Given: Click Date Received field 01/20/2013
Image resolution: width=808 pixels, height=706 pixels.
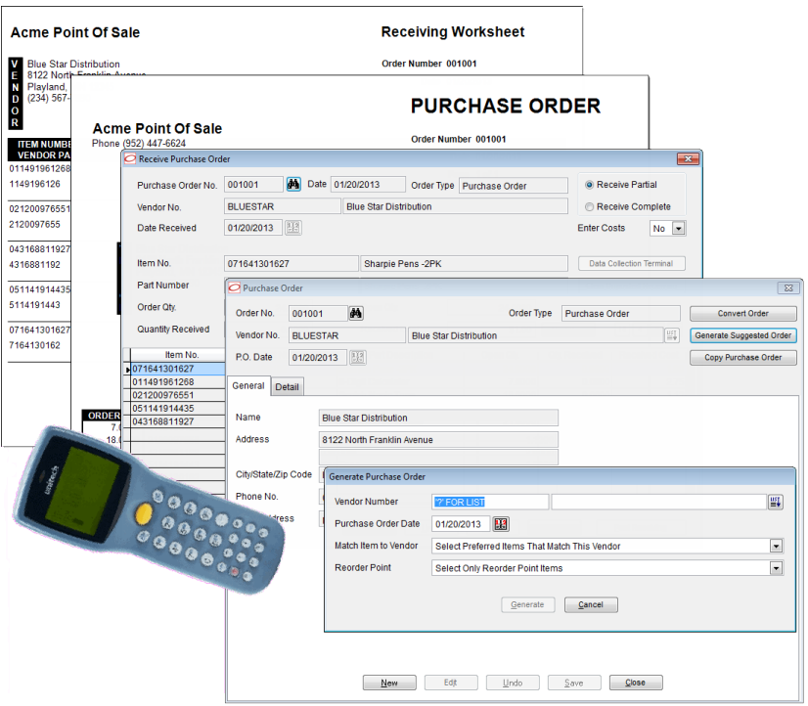Looking at the screenshot, I should click(253, 228).
